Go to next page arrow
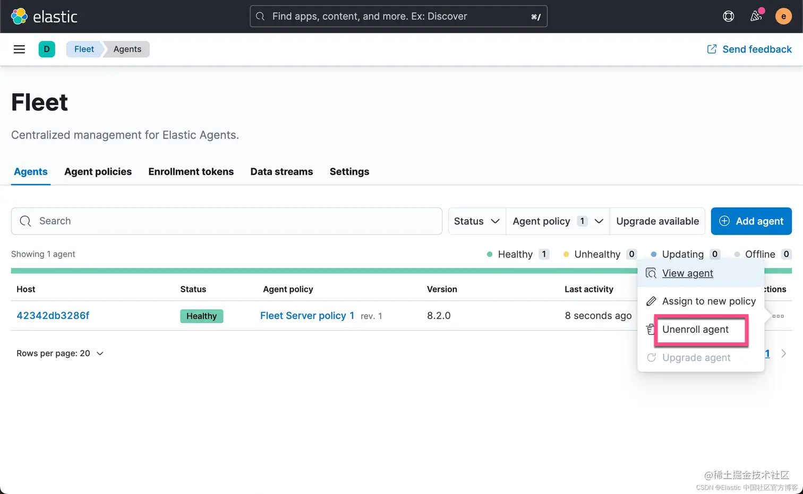 [784, 353]
